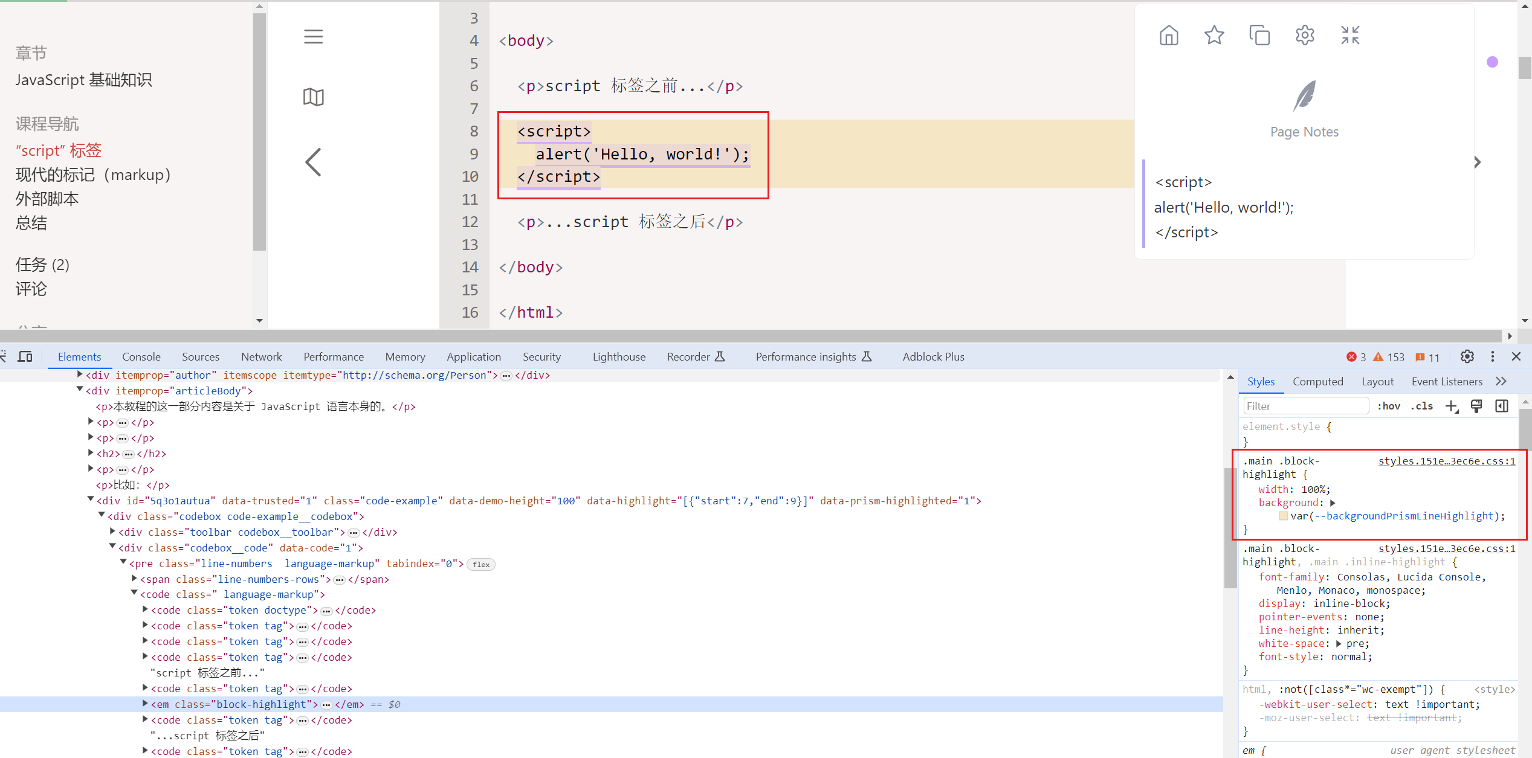Open DevTools more options menu

[x=1492, y=356]
